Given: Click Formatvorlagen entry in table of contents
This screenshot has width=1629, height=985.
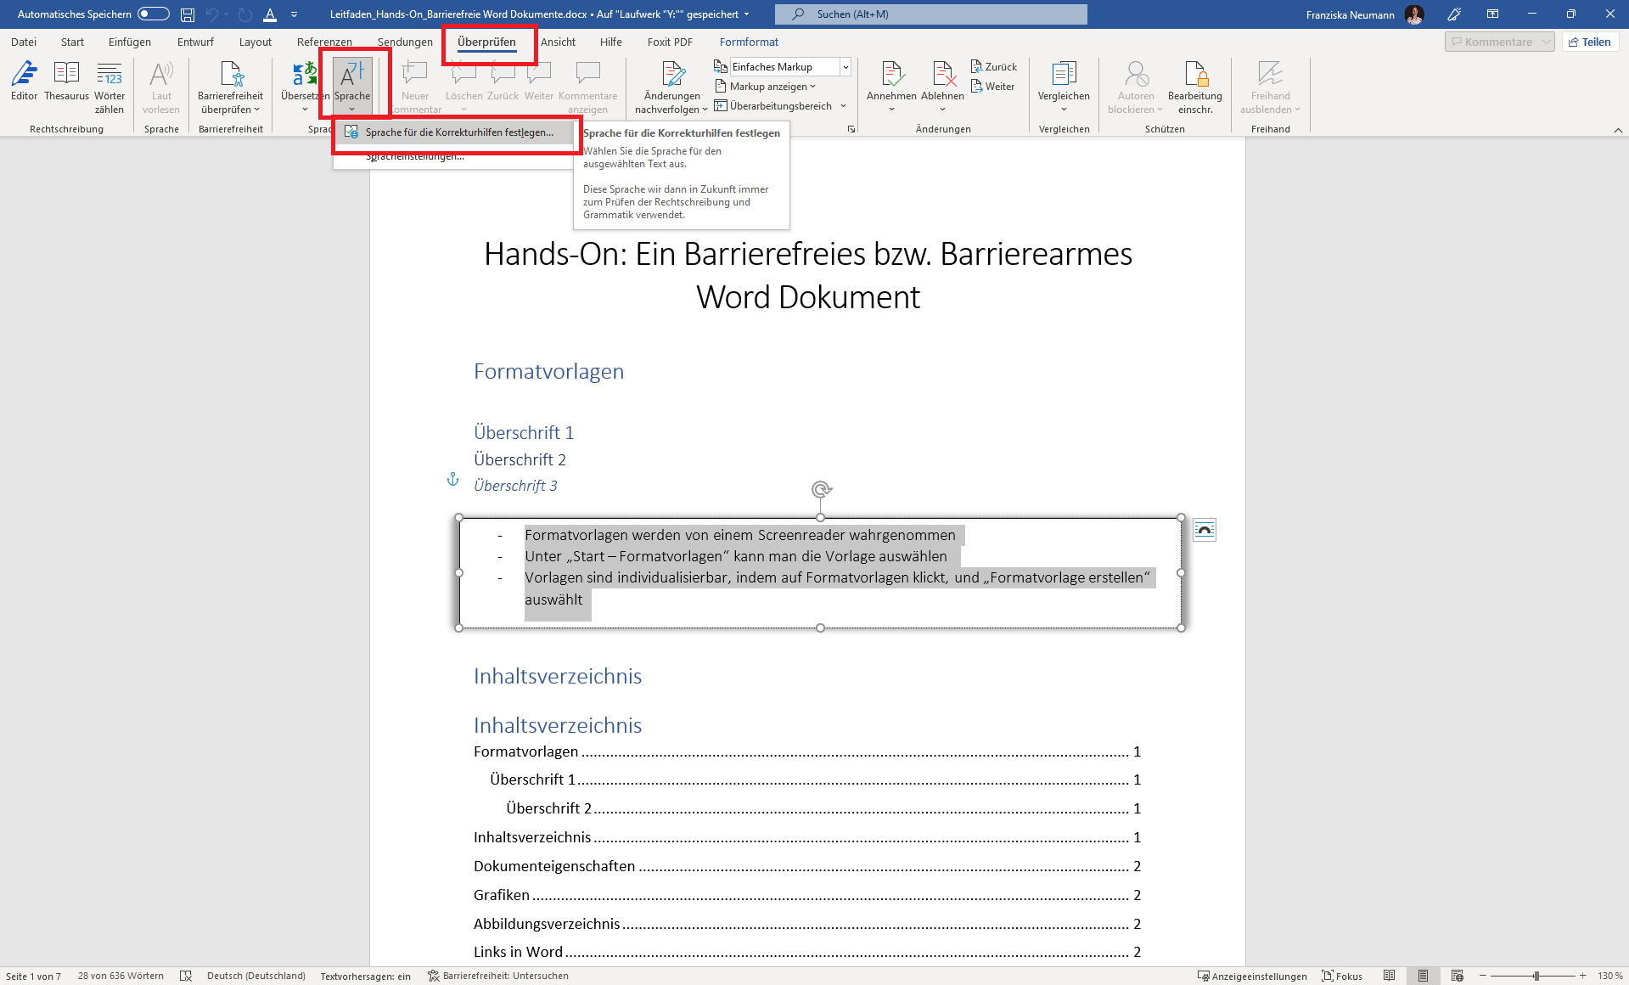Looking at the screenshot, I should point(806,751).
